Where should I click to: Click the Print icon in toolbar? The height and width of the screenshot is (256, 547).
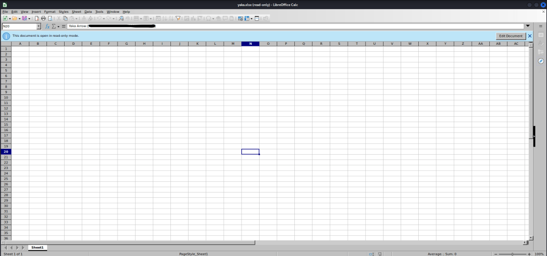tap(43, 18)
